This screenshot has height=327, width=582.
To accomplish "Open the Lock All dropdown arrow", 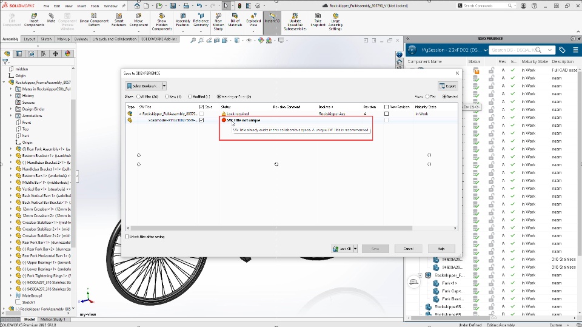I will pyautogui.click(x=355, y=249).
